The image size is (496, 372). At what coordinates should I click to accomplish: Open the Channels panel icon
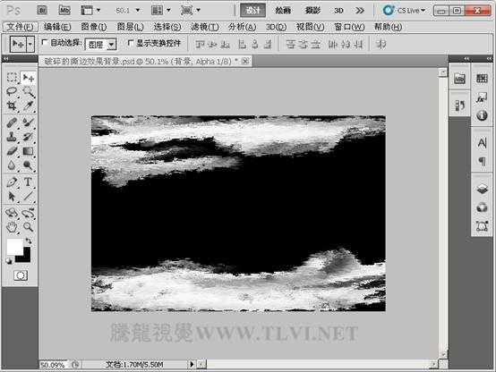[x=482, y=207]
